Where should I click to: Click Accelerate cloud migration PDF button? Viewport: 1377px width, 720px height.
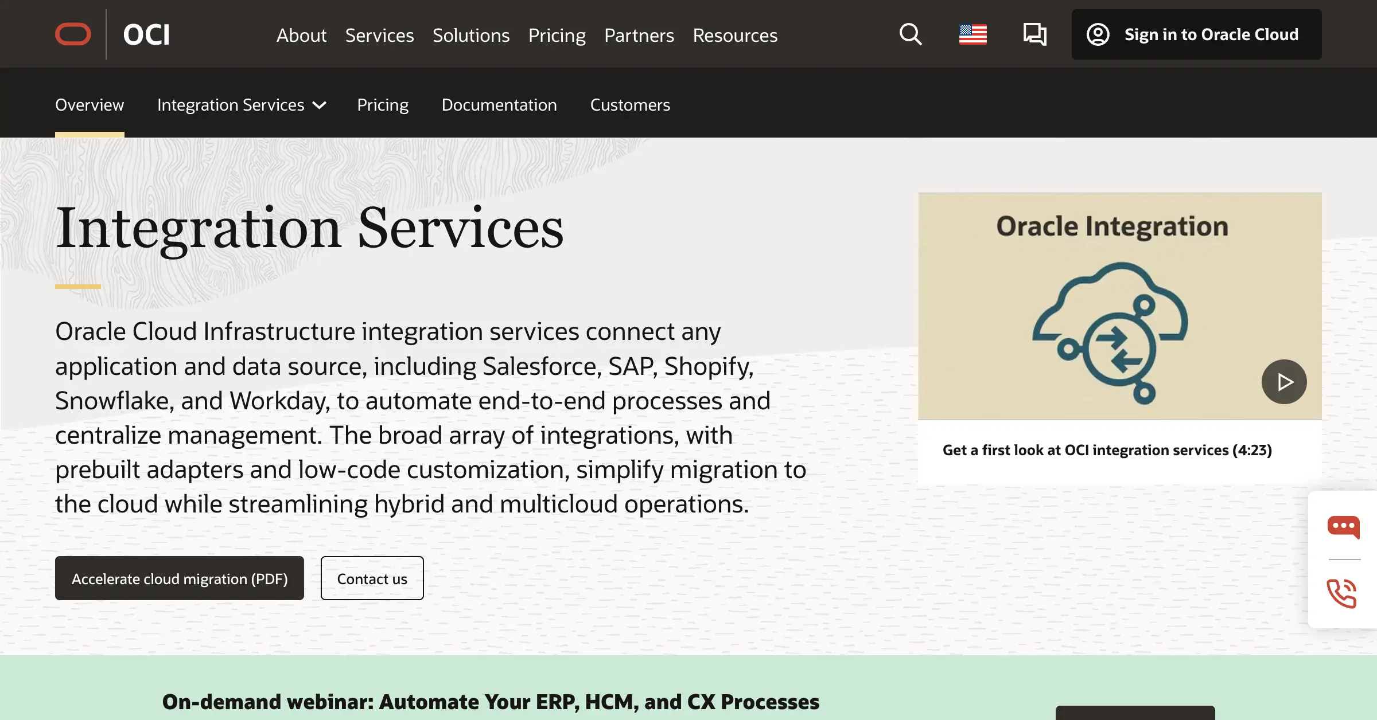click(x=179, y=578)
